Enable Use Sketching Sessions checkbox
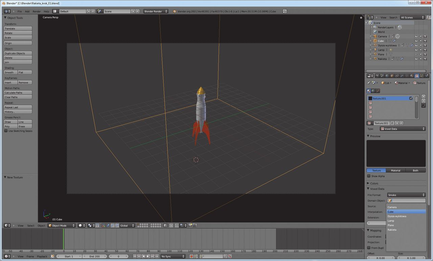The height and width of the screenshot is (261, 433). pyautogui.click(x=6, y=131)
